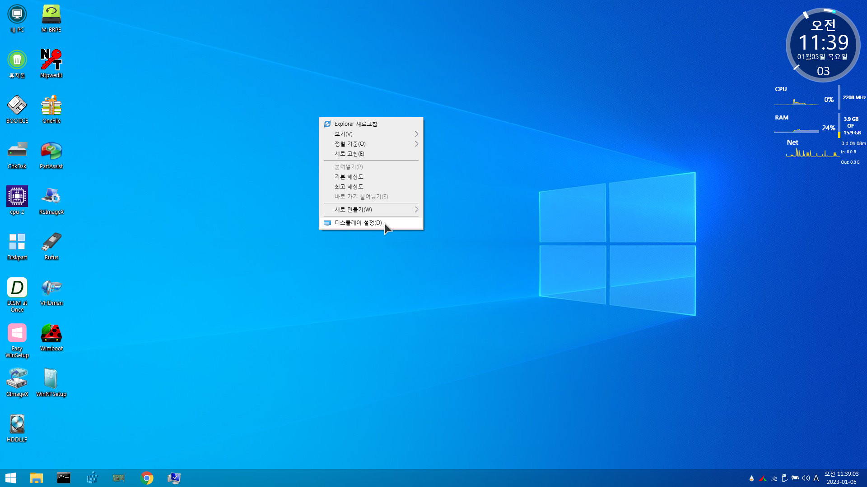
Task: Click the battery power tray icon
Action: [x=795, y=478]
